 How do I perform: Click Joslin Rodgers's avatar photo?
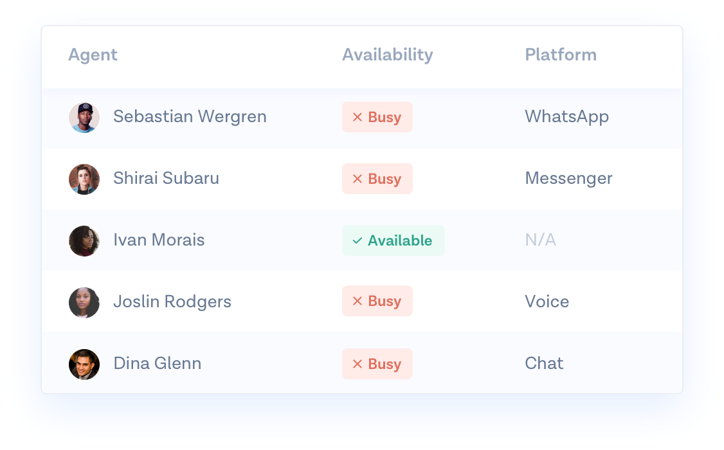tap(84, 303)
